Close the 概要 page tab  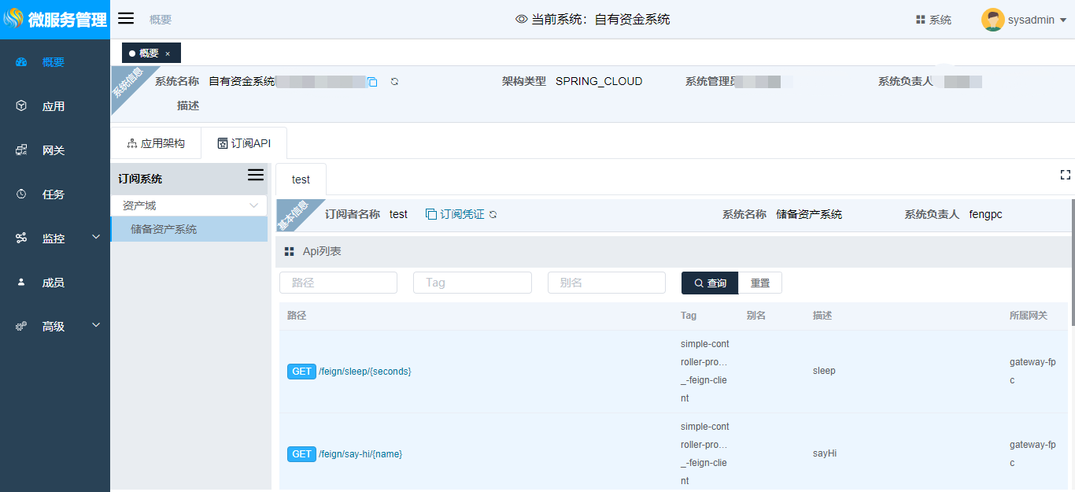[168, 54]
